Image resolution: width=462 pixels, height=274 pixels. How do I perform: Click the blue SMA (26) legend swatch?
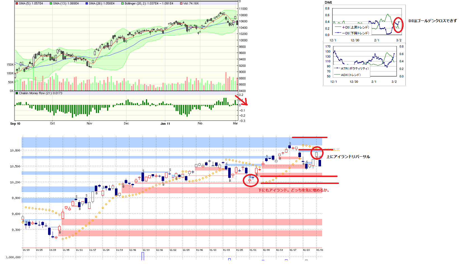pos(87,3)
